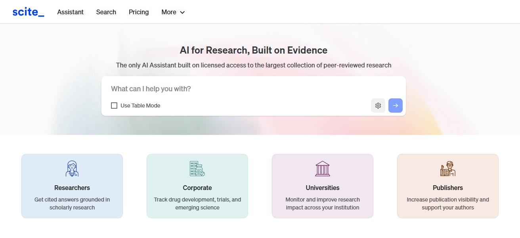Enable the Use Table Mode checkbox
Screen dimensions: 520x238
(x=114, y=106)
